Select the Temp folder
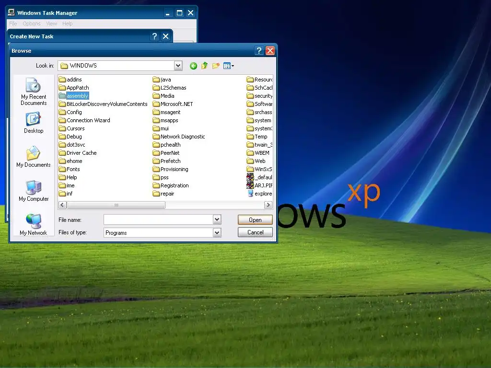 [257, 137]
